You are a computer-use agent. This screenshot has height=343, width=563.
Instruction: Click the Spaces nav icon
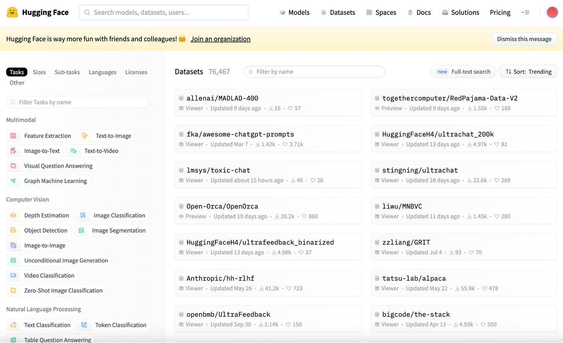tap(369, 12)
